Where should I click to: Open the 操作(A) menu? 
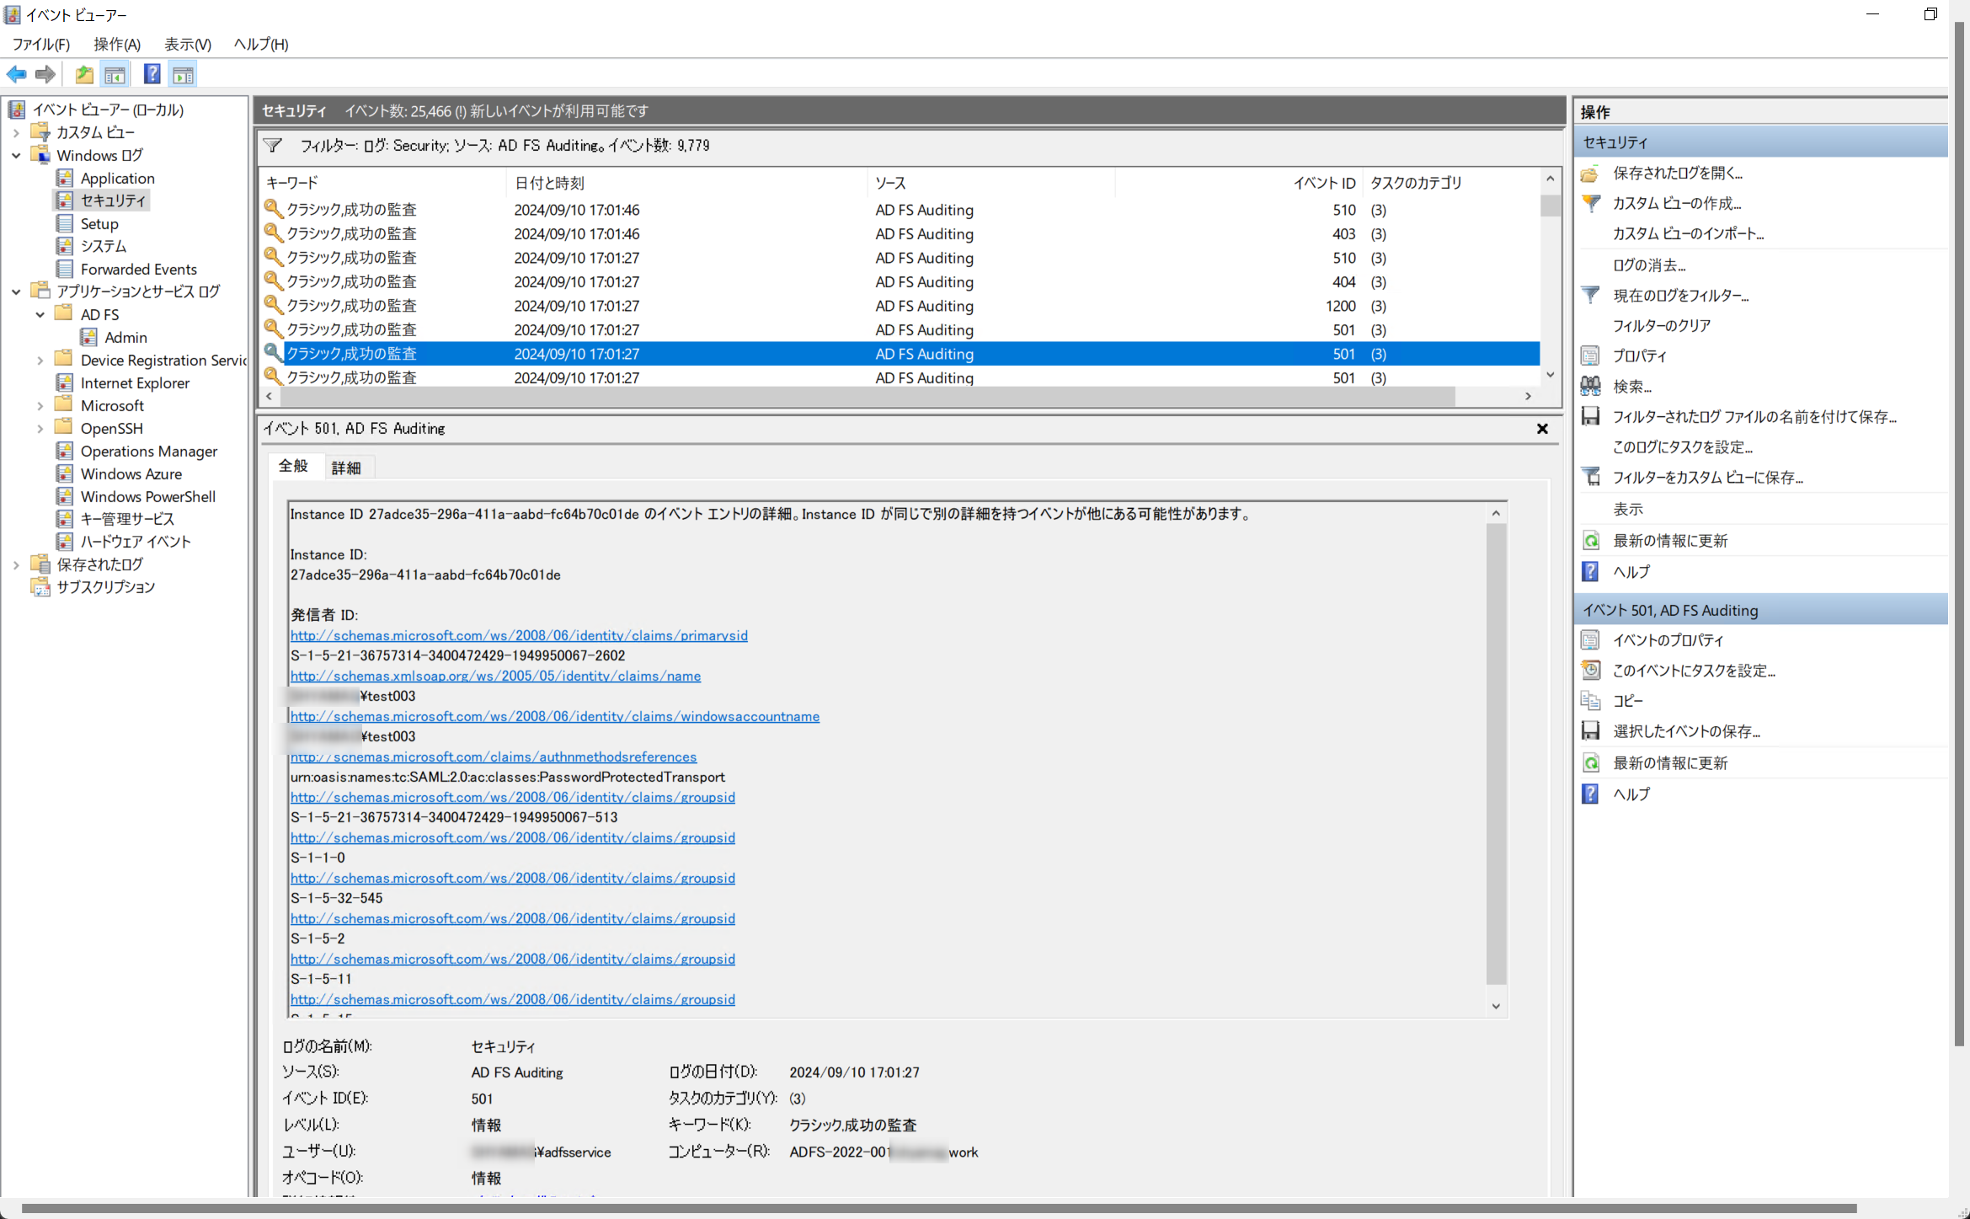[x=116, y=44]
